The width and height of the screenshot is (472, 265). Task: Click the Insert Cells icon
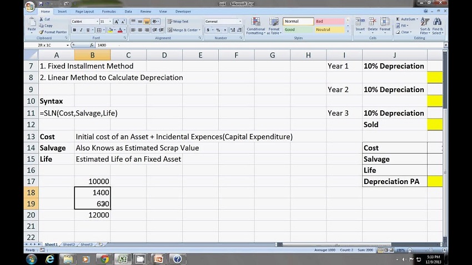[360, 25]
